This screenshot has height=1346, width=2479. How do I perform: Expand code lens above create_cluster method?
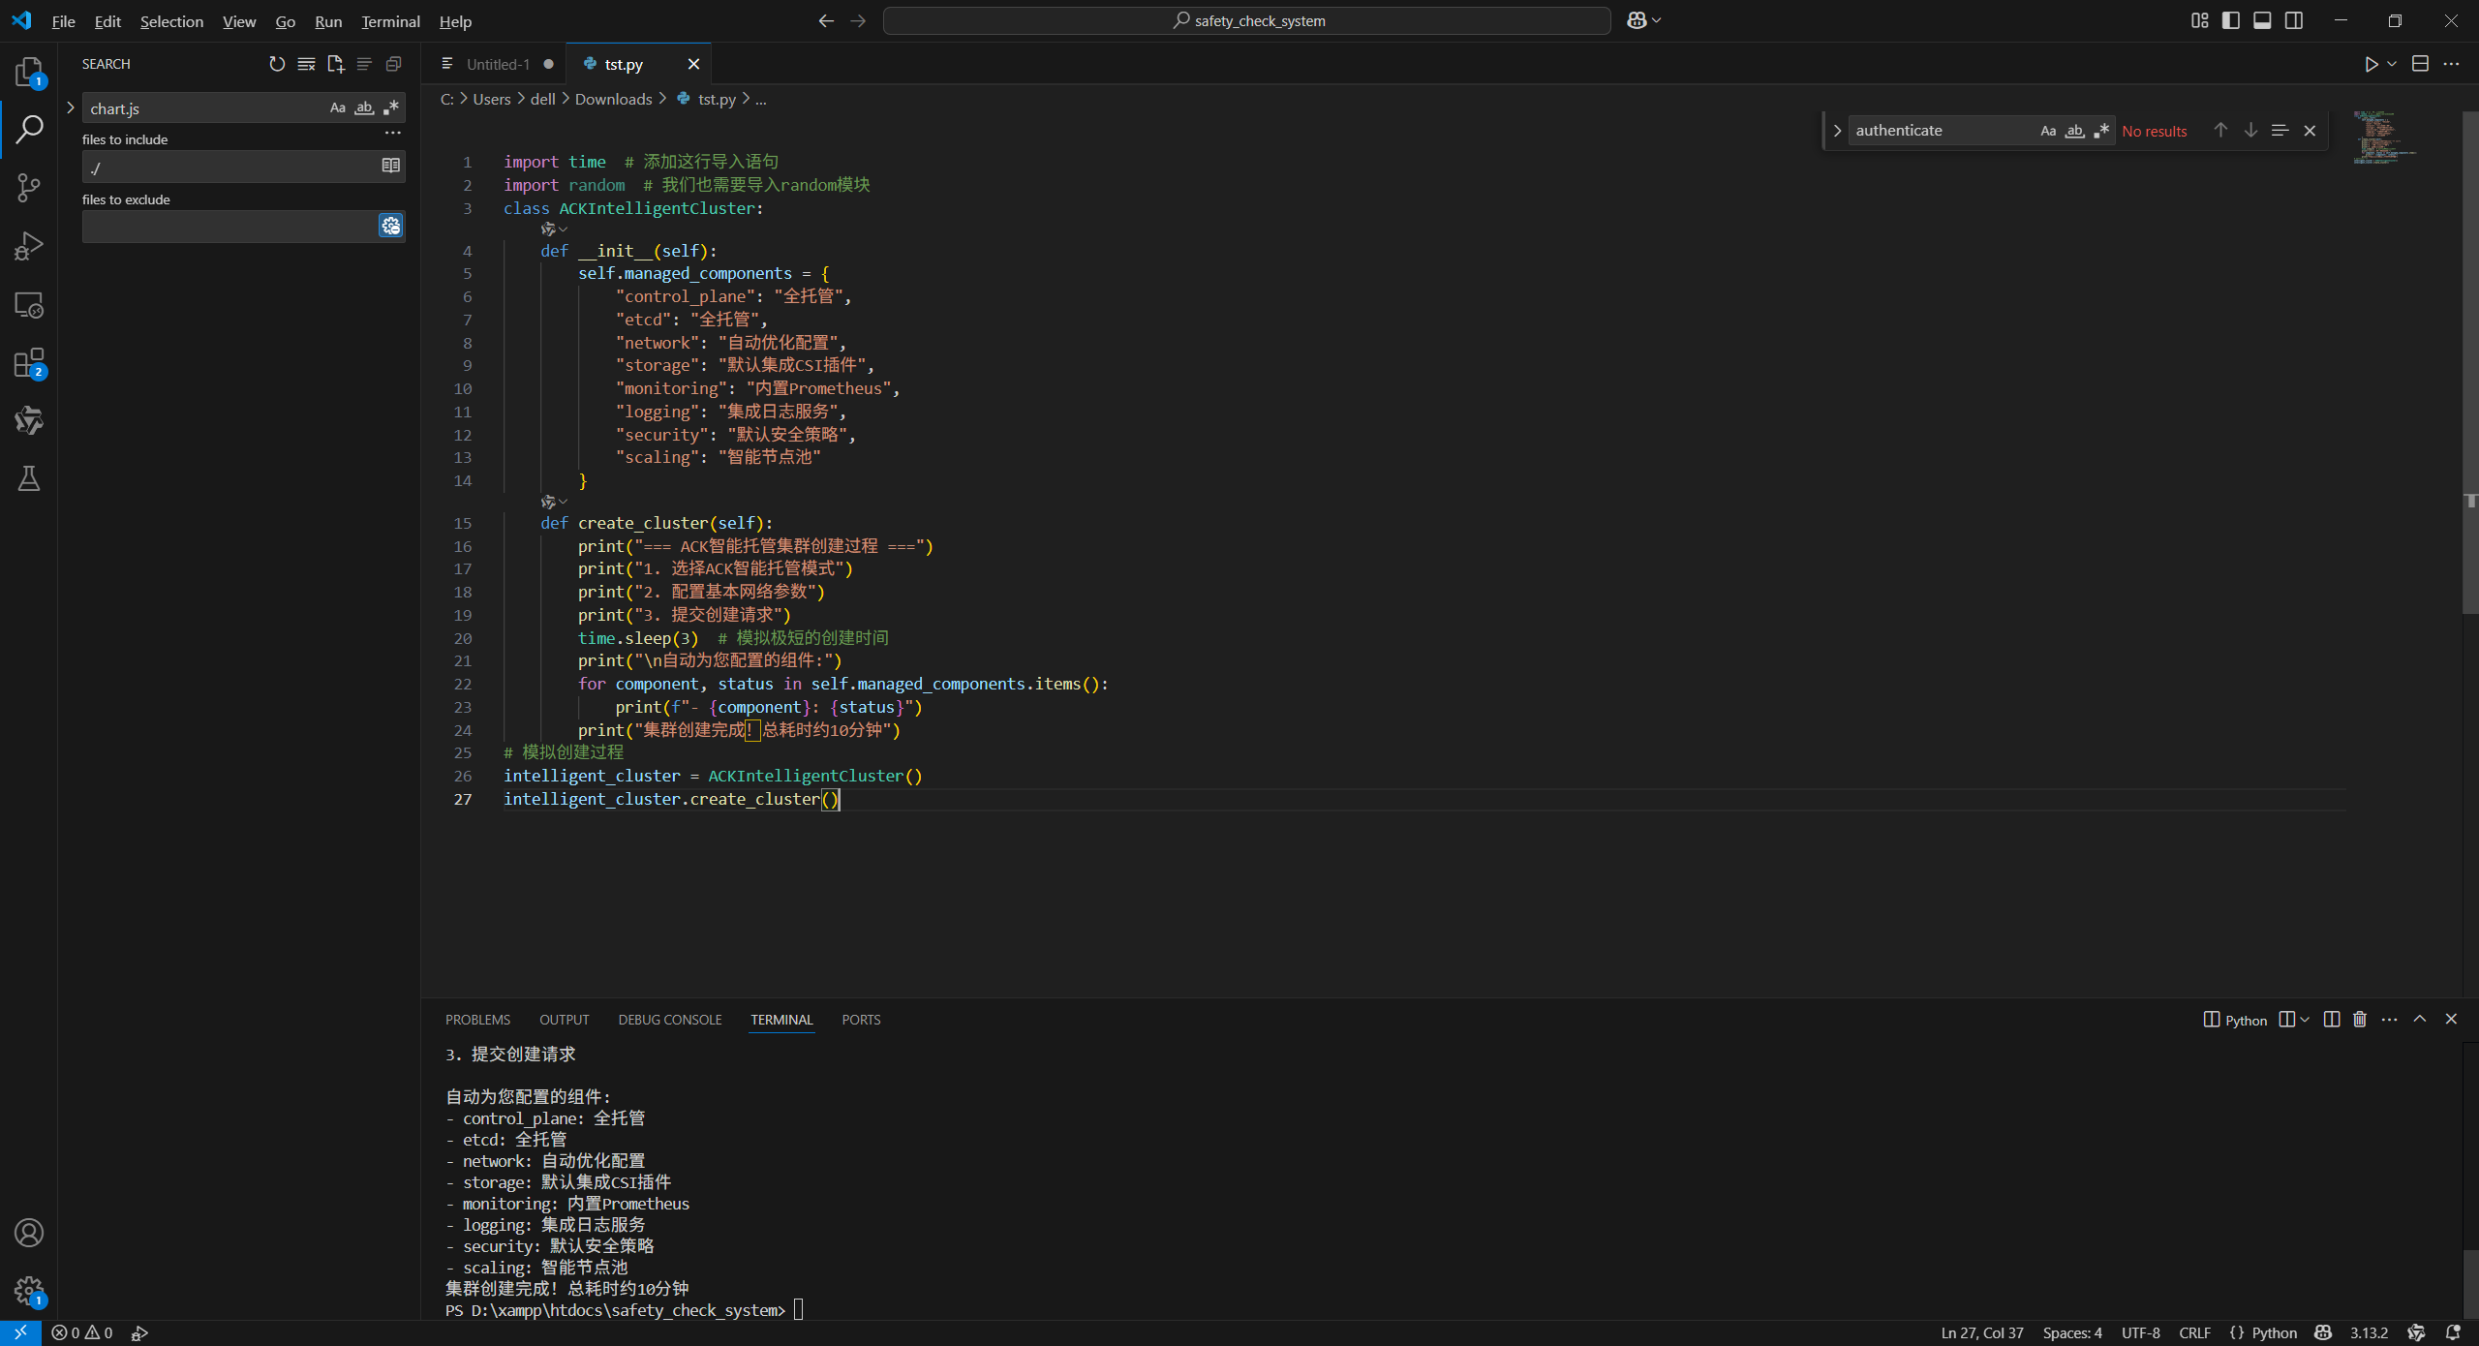pos(554,502)
